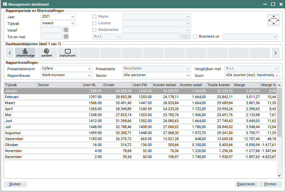Click the next dashboard objects arrow
Screen dimensions: 286x192
(275, 53)
